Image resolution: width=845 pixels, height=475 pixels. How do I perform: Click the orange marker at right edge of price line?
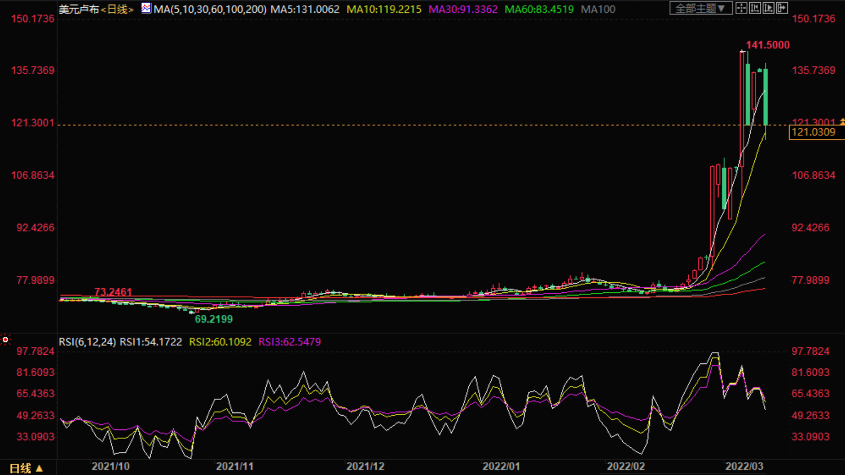click(842, 122)
